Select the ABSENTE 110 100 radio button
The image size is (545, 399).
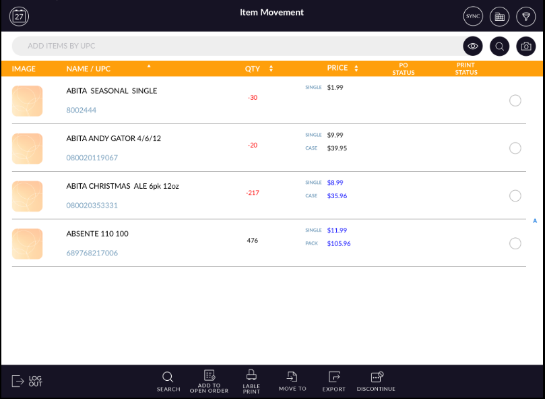click(x=515, y=243)
